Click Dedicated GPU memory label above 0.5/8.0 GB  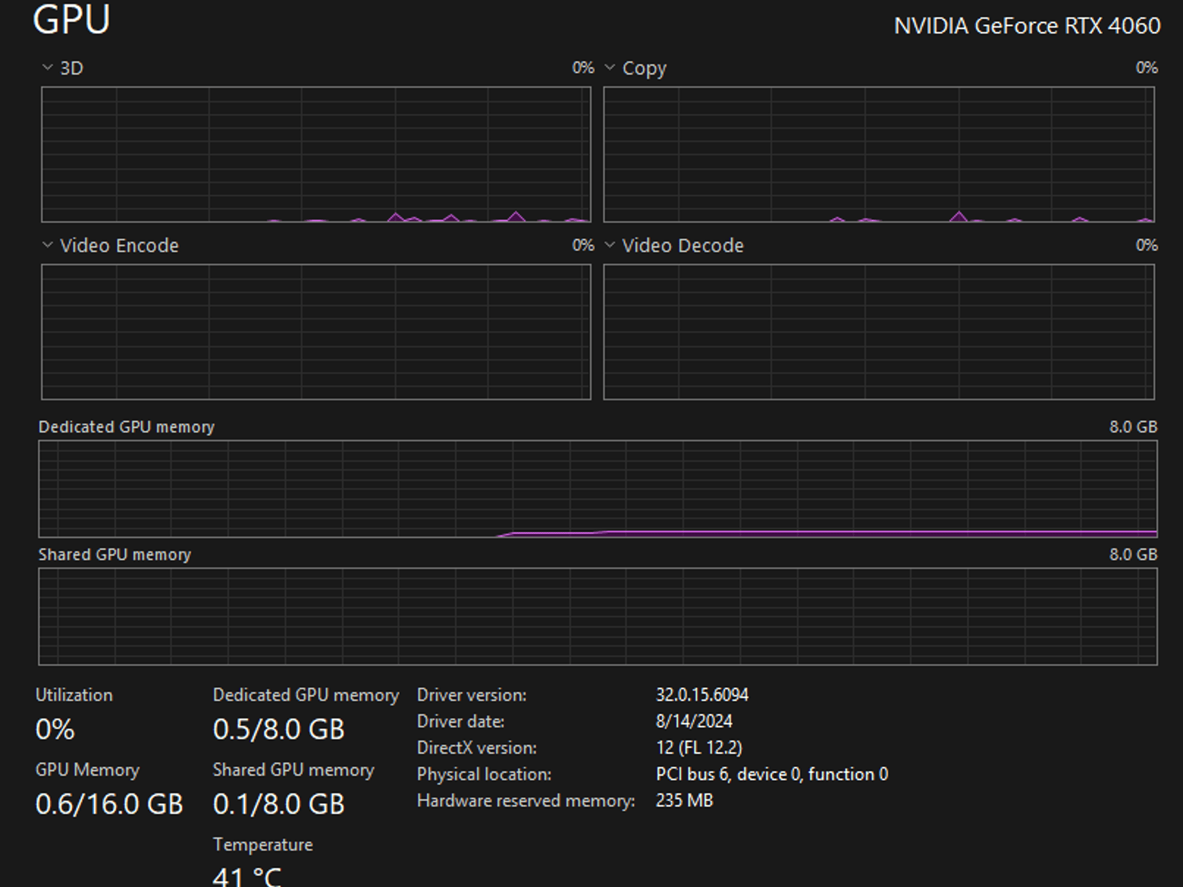coord(306,695)
